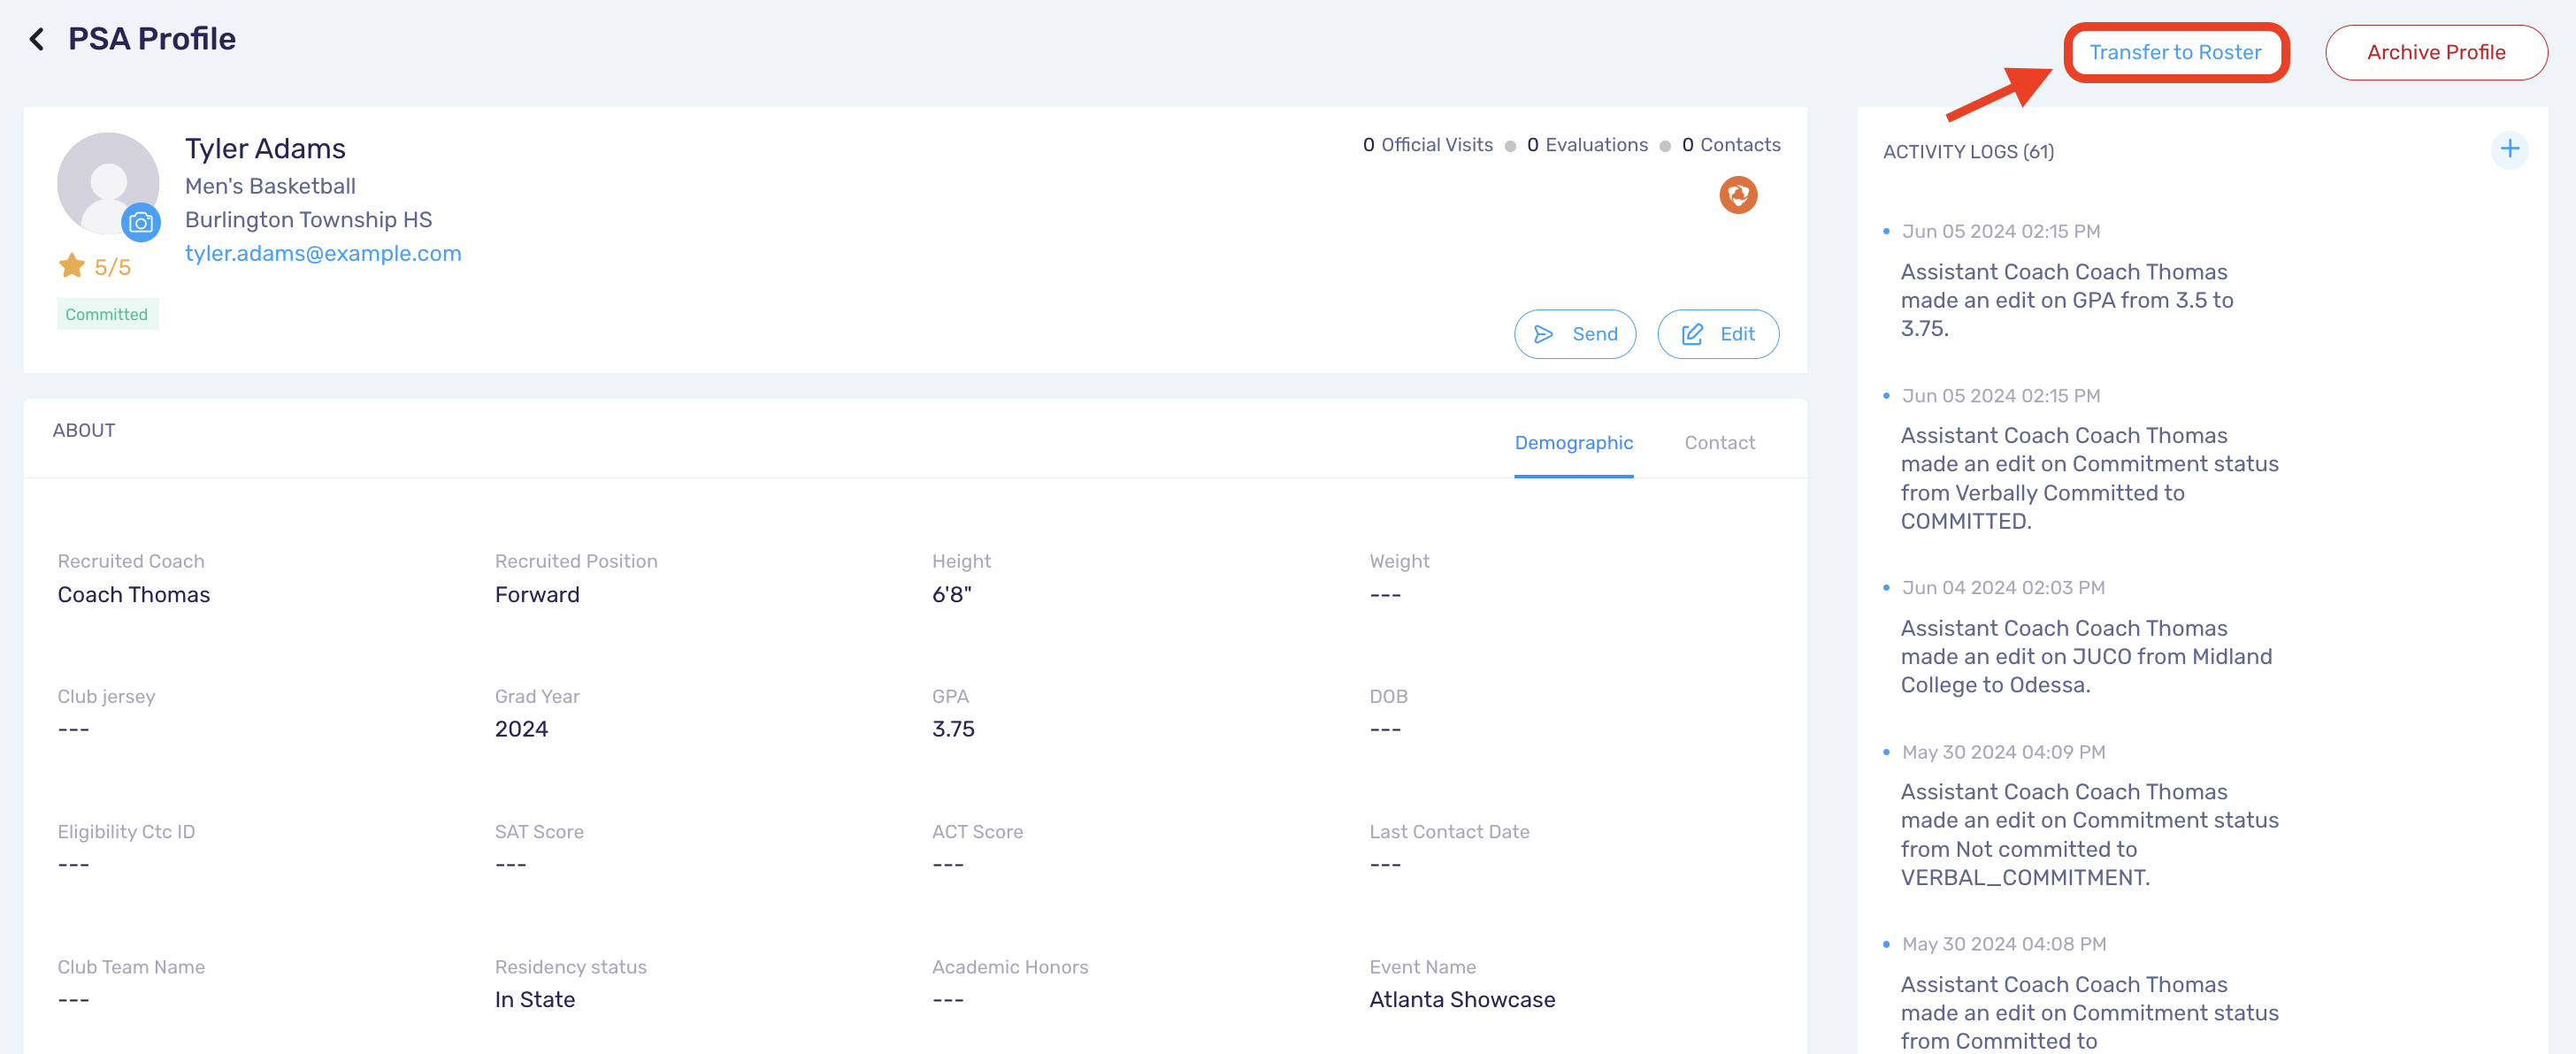Open the tyler.adams@example.com email link
The height and width of the screenshot is (1054, 2576).
323,253
